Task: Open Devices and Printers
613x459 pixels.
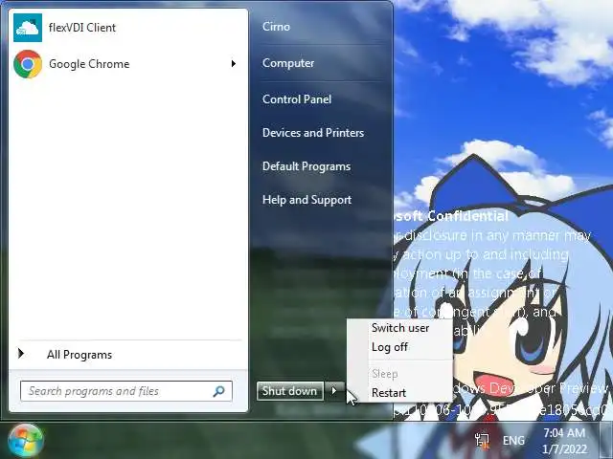Action: coord(313,133)
